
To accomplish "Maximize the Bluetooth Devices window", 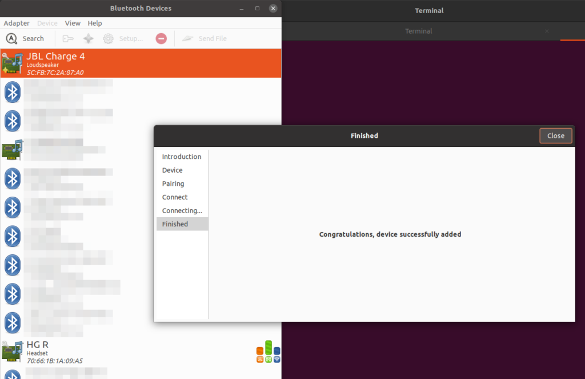I will 258,8.
